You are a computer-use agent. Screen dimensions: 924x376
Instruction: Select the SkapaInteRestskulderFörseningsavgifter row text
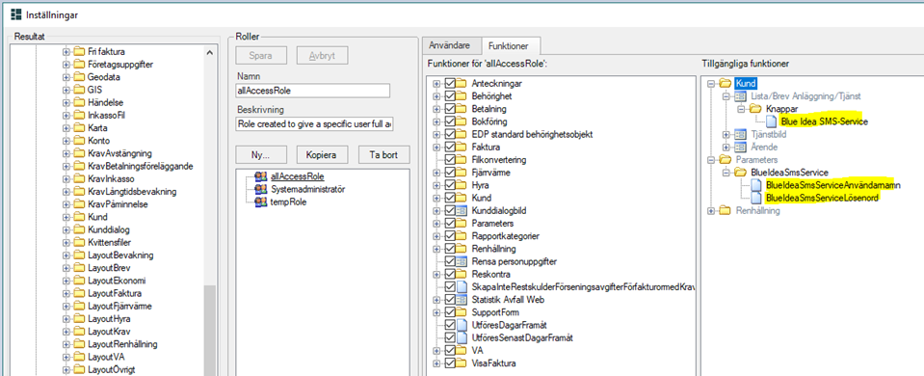tap(583, 287)
